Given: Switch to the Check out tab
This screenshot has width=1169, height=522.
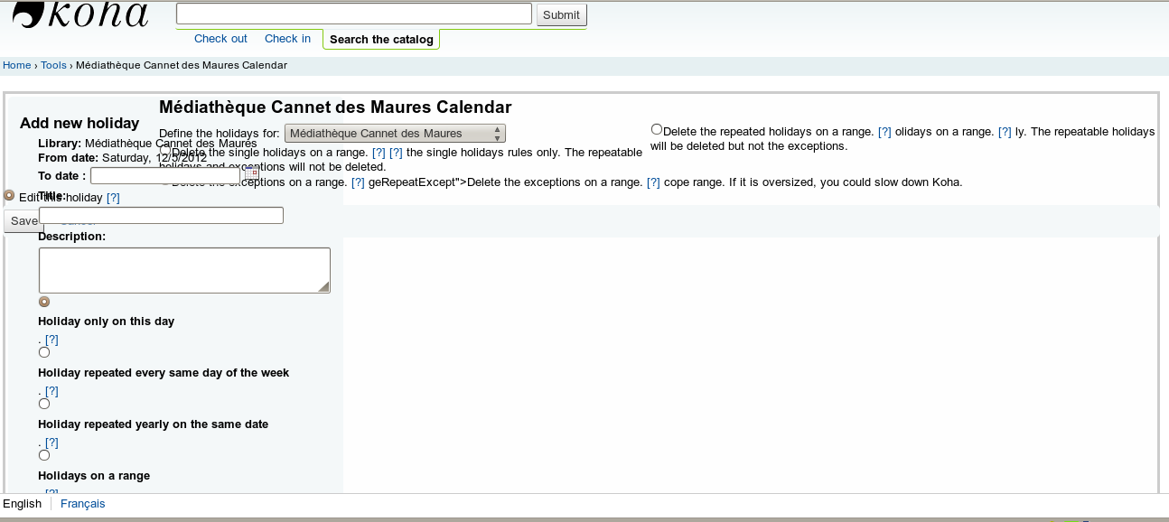Looking at the screenshot, I should coord(220,39).
